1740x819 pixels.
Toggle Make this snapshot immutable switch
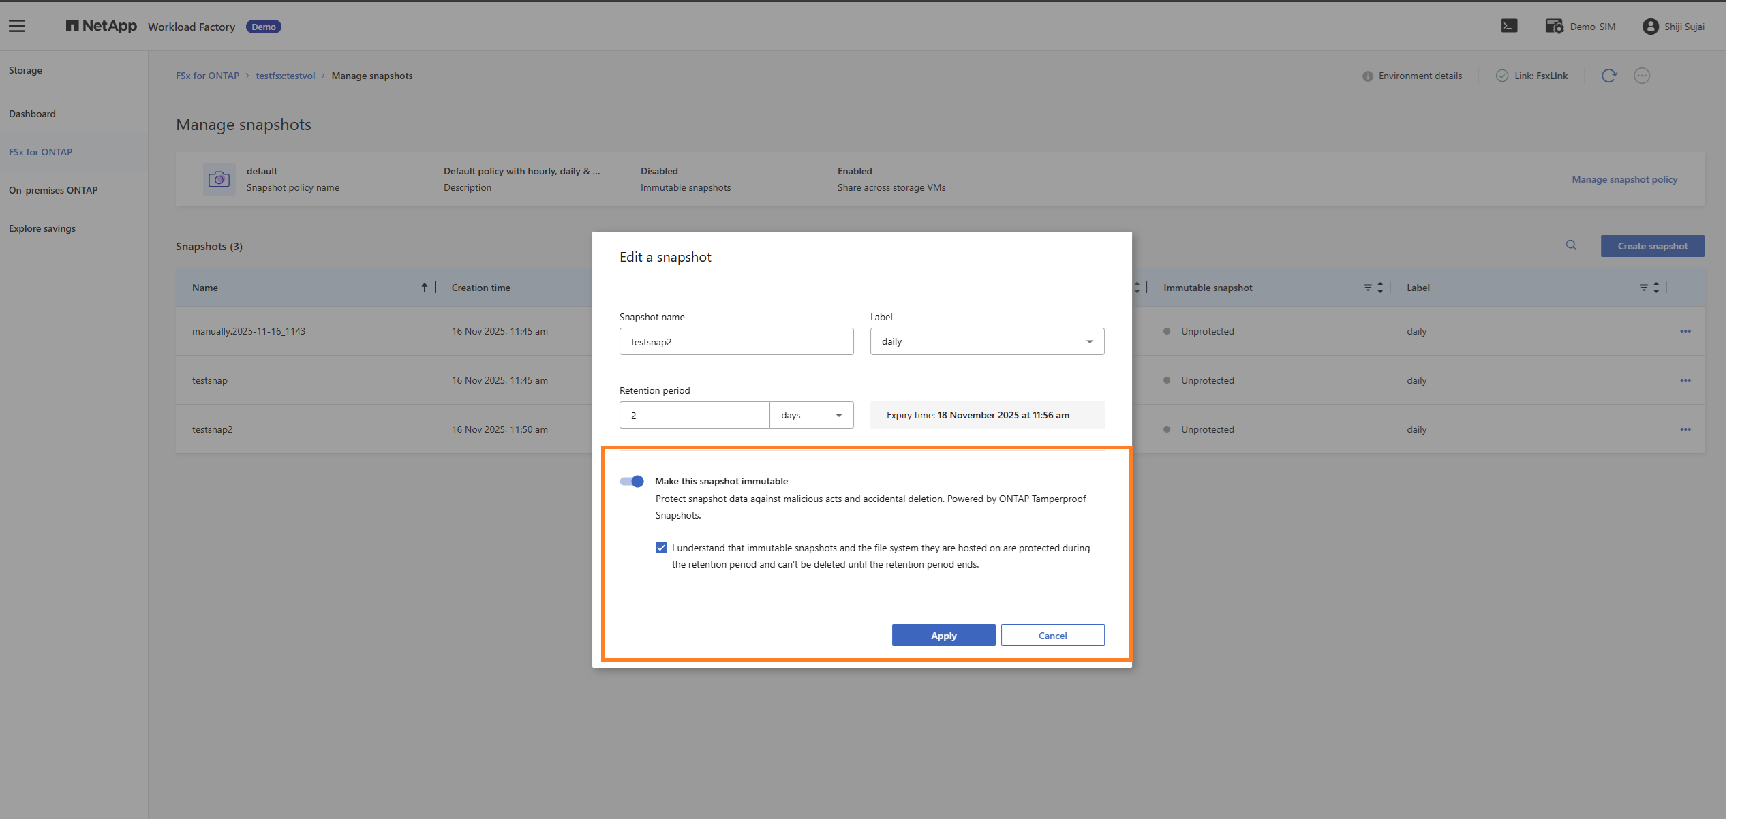click(x=632, y=481)
